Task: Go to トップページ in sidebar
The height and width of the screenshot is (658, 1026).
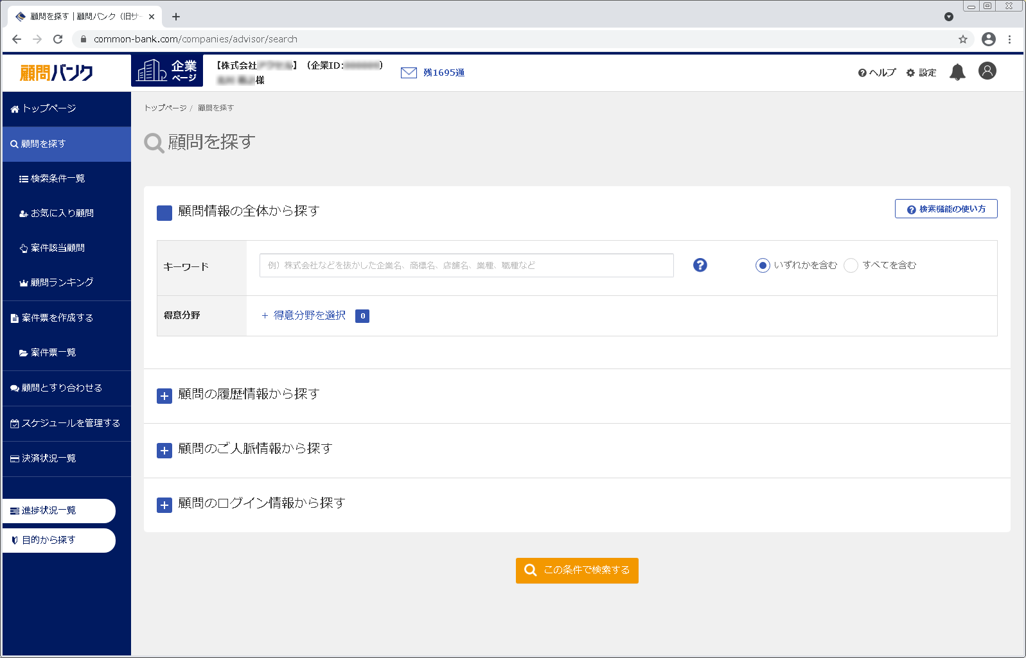Action: pyautogui.click(x=67, y=108)
